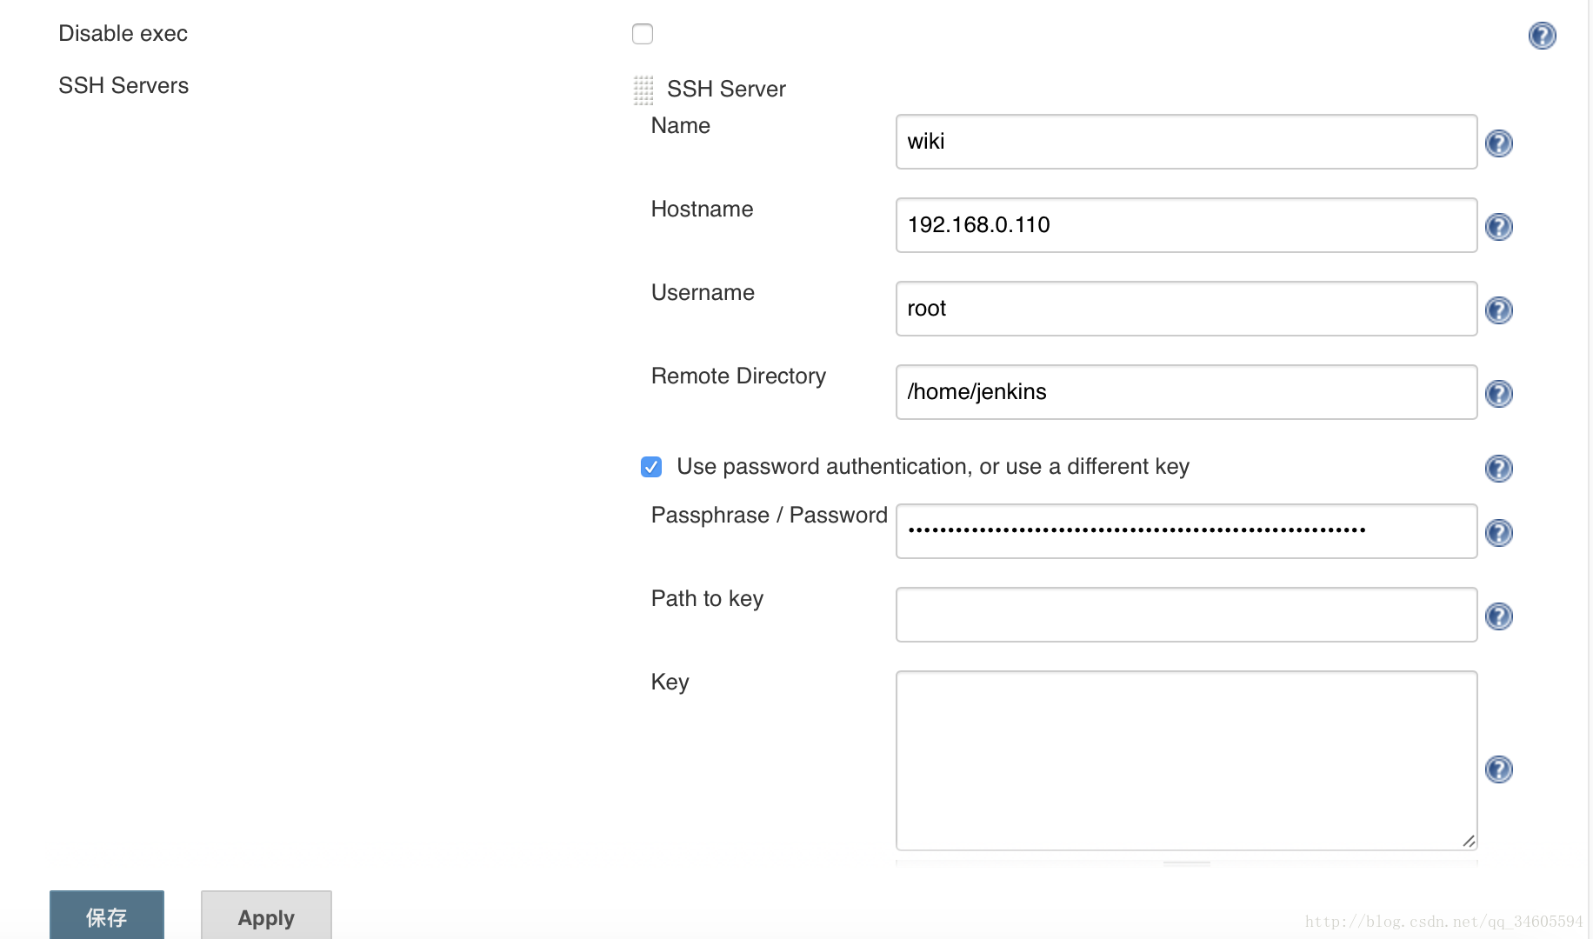Click the Passphrase / Password label
1593x939 pixels.
[769, 515]
